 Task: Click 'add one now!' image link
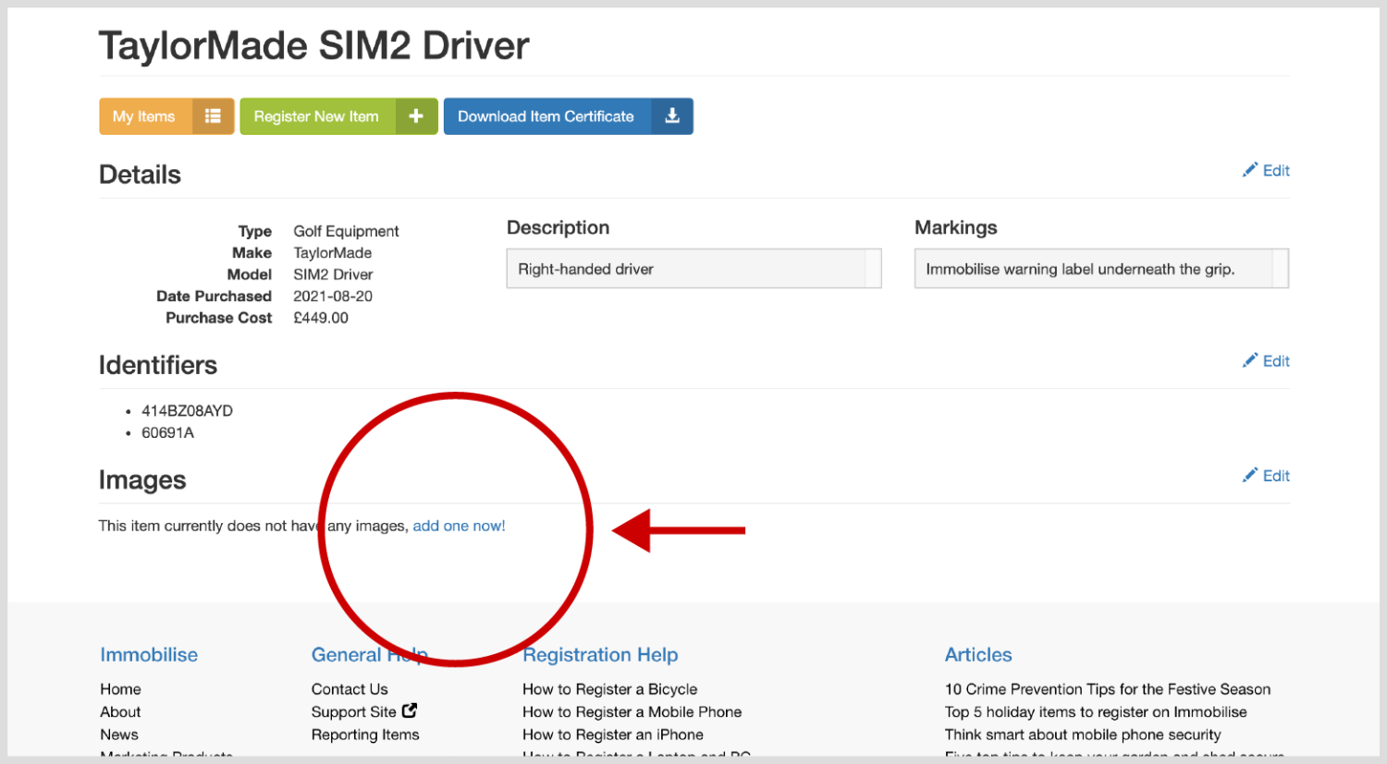tap(459, 526)
